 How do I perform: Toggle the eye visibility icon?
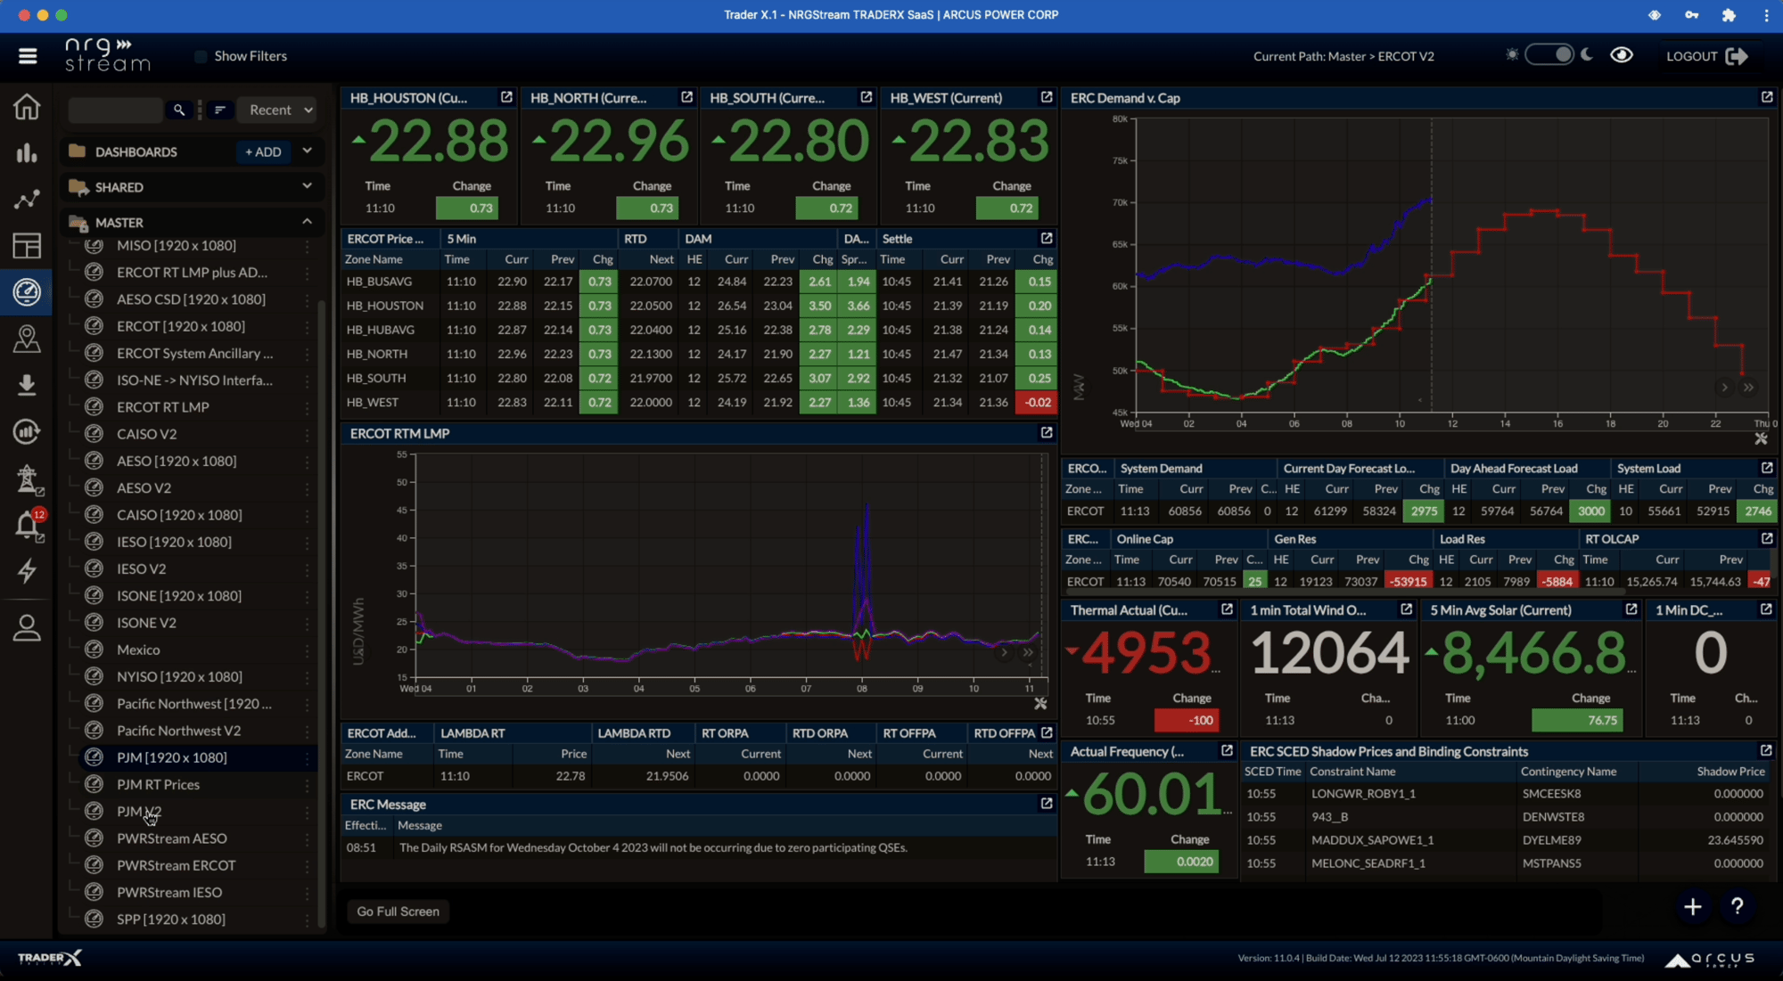(x=1622, y=55)
